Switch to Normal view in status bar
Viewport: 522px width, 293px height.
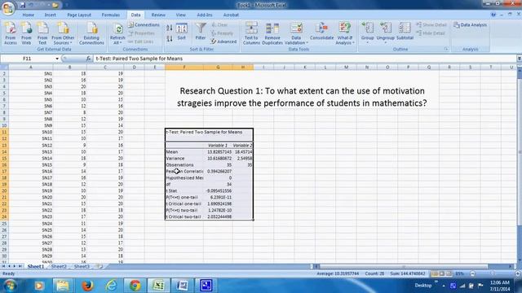[435, 273]
